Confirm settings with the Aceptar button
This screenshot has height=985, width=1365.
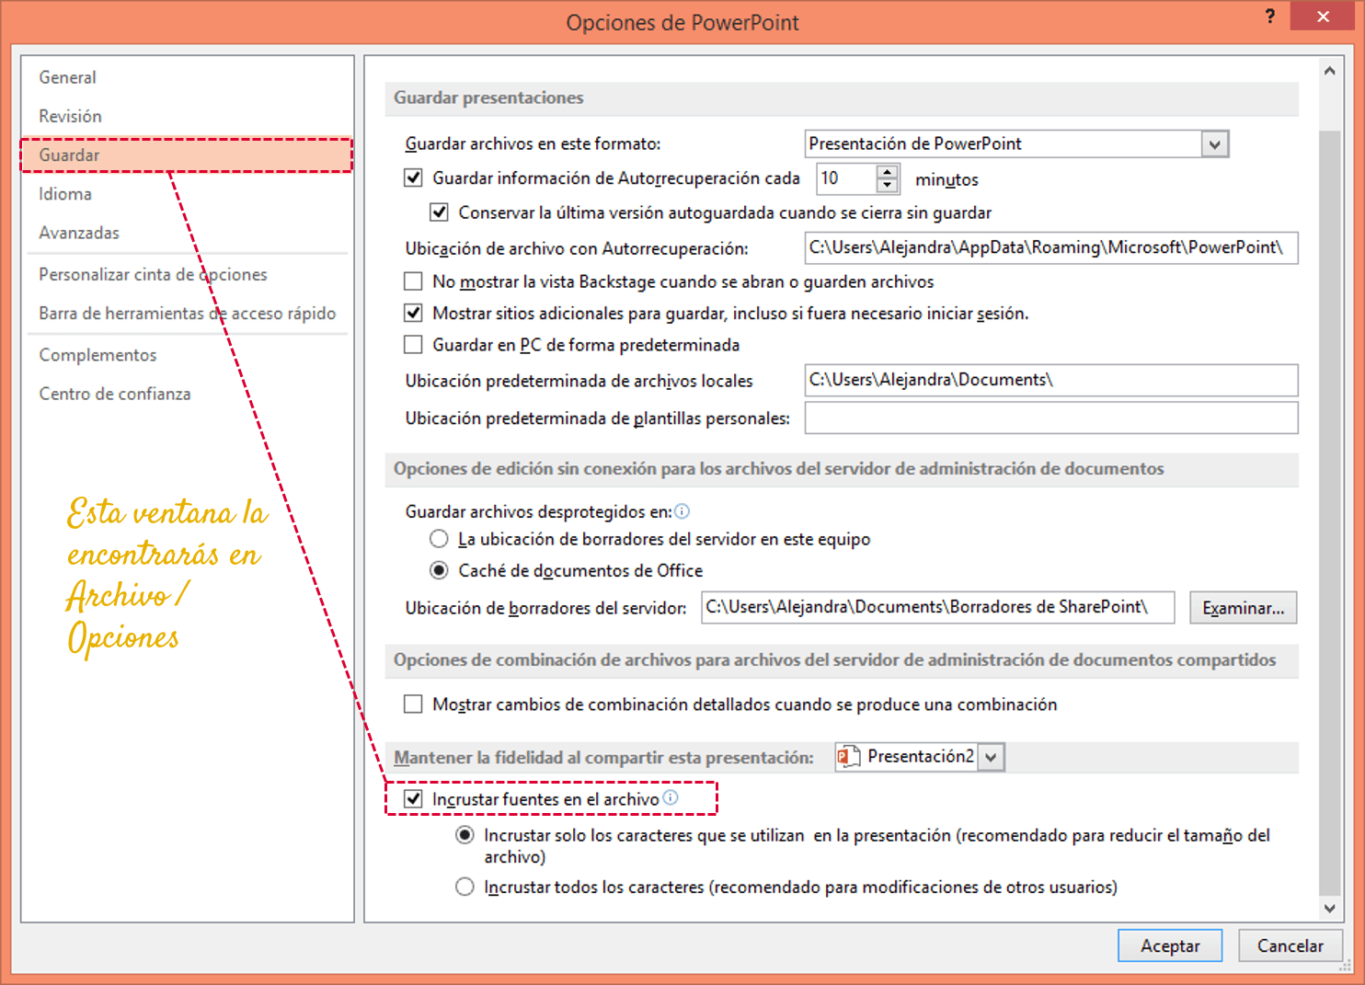coord(1169,945)
